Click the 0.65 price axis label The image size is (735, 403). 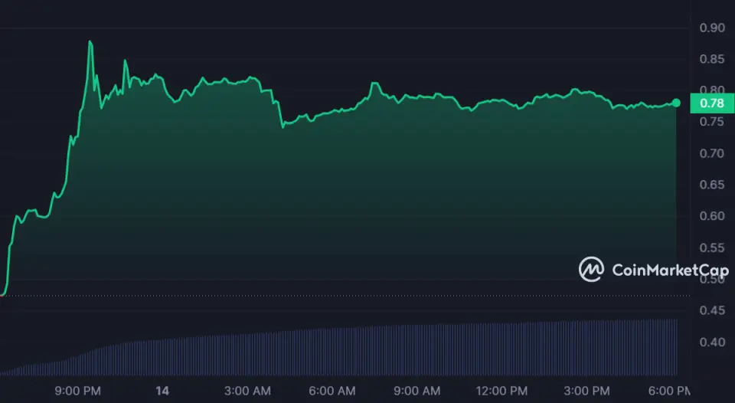[x=712, y=185]
